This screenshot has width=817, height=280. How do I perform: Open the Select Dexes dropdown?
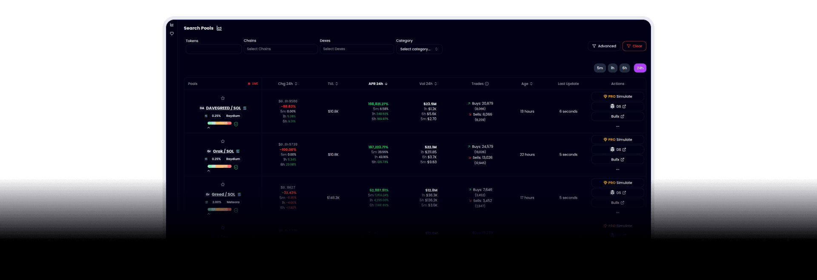(x=357, y=49)
